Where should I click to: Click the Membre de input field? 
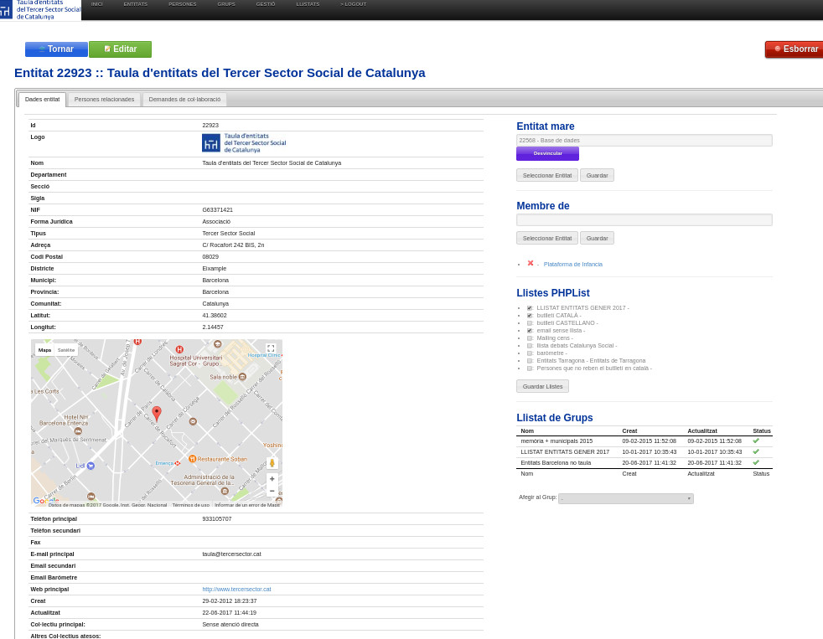[644, 219]
